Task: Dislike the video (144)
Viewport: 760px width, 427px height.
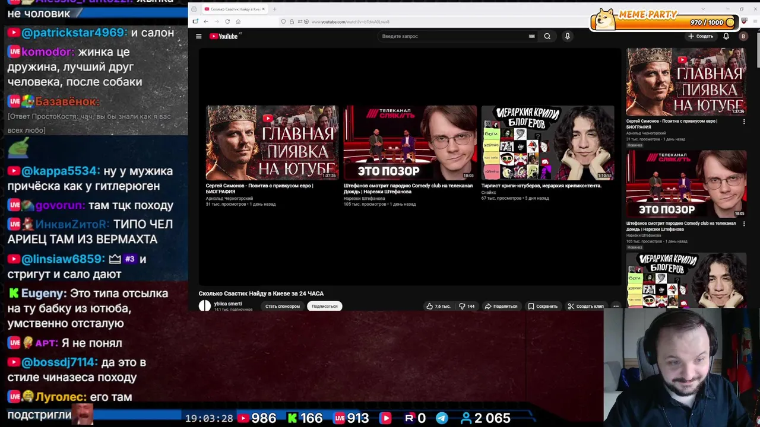Action: coord(467,306)
